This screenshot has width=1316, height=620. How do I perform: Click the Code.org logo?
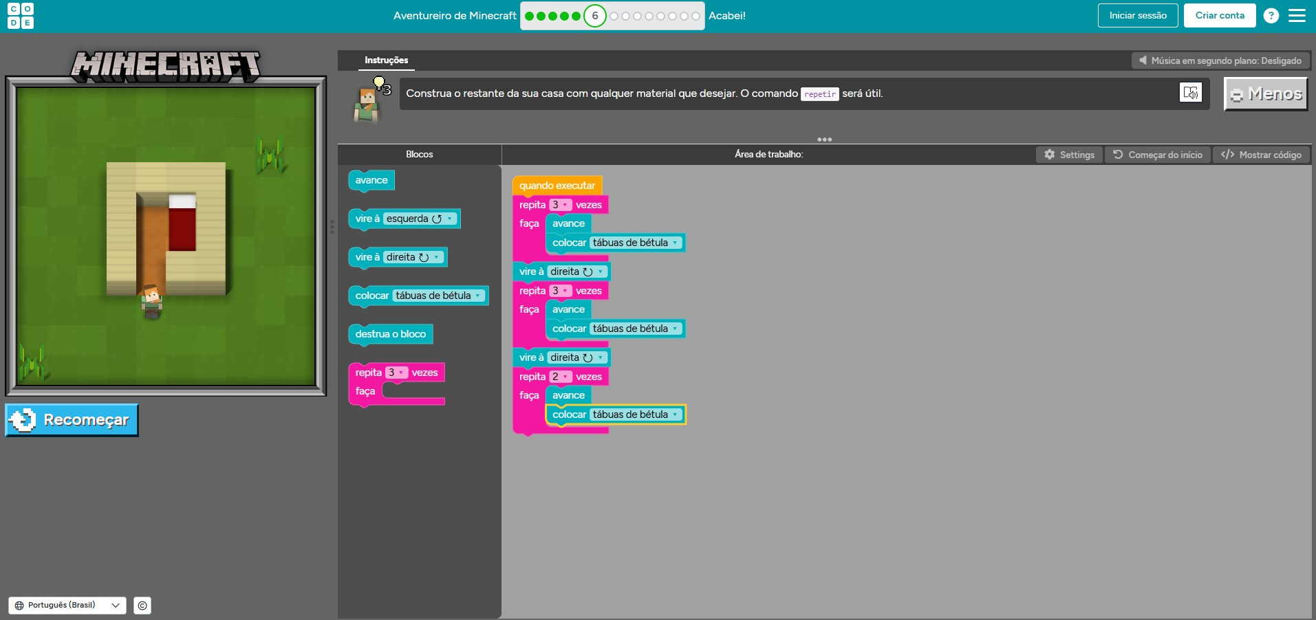[20, 16]
